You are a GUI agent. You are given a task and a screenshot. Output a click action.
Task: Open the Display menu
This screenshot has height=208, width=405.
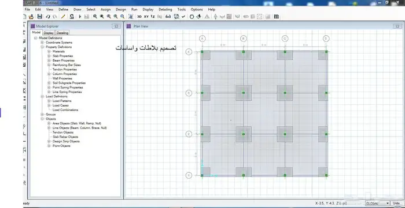click(x=148, y=9)
